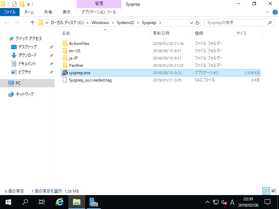Open Task View on the taskbar
This screenshot has width=279, height=209.
42,202
